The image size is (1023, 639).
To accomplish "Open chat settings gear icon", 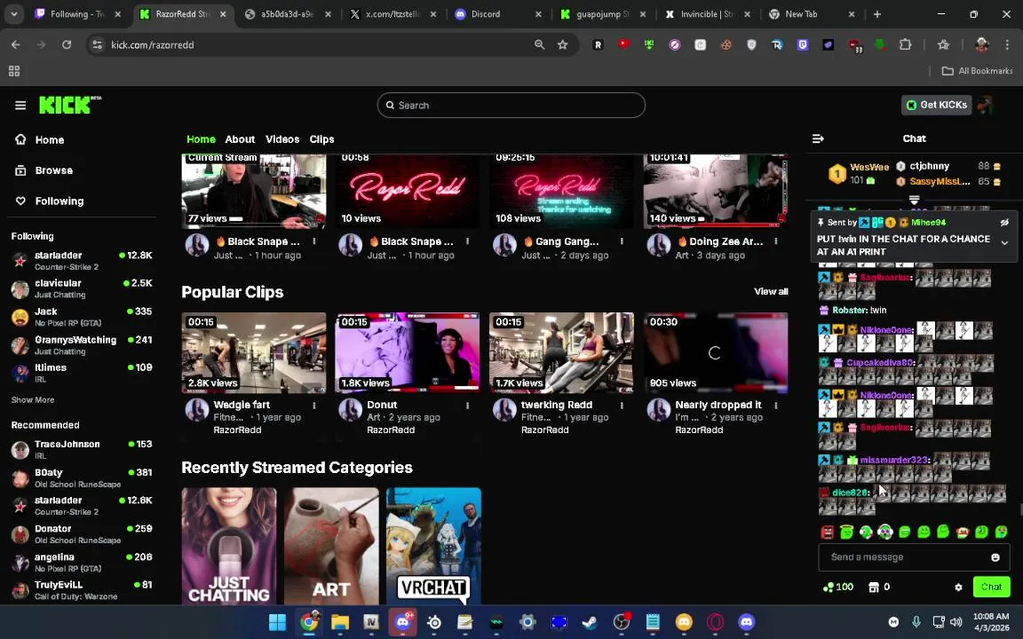I will pos(958,587).
